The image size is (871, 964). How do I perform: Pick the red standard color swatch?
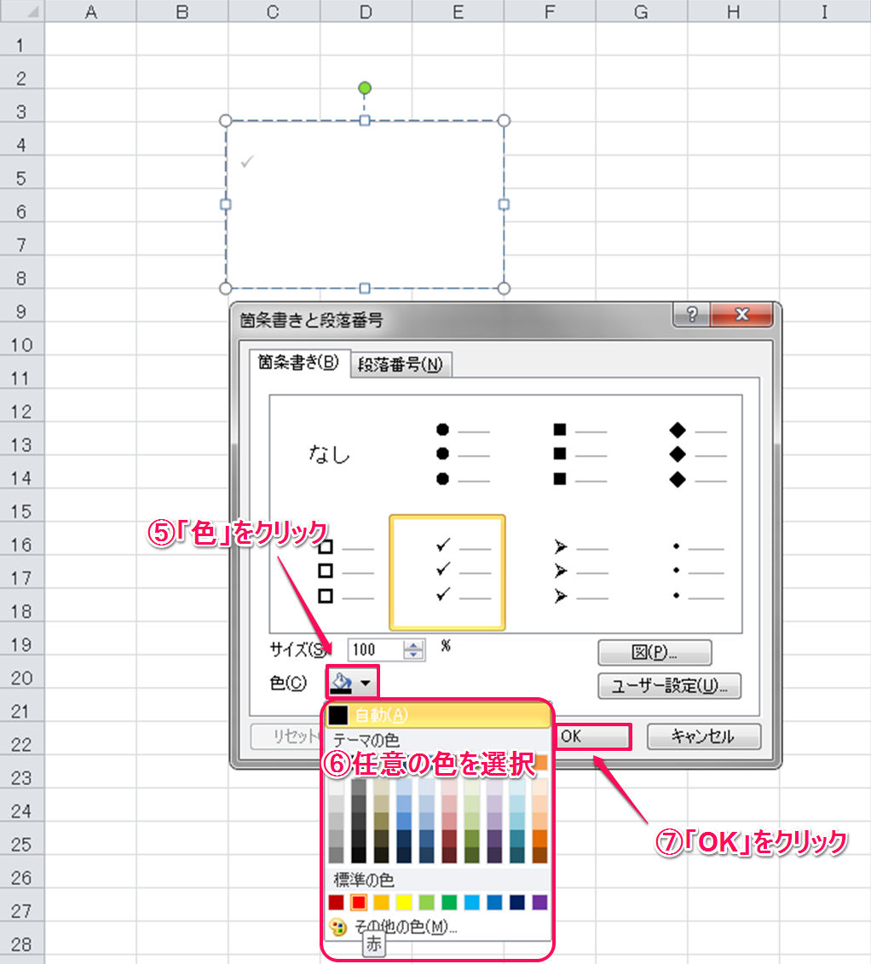tap(360, 902)
